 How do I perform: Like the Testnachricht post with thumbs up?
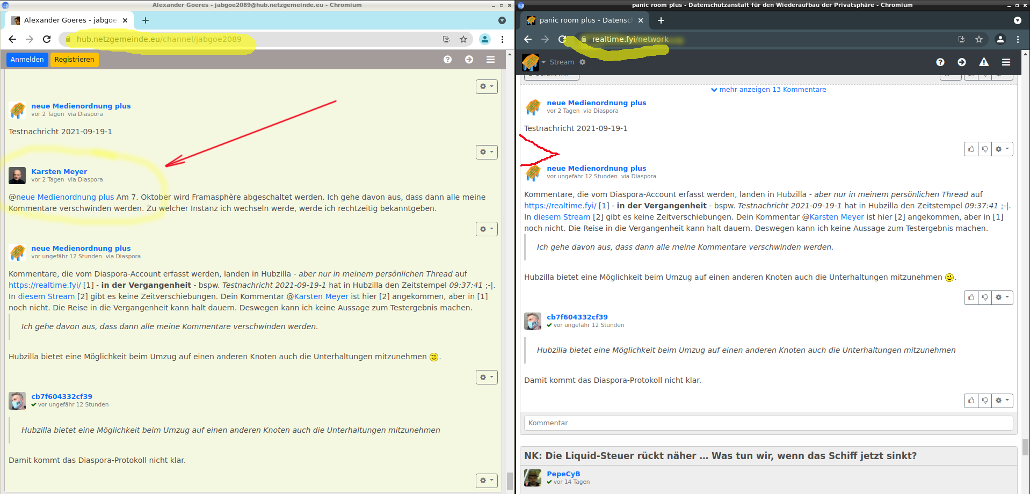[971, 149]
